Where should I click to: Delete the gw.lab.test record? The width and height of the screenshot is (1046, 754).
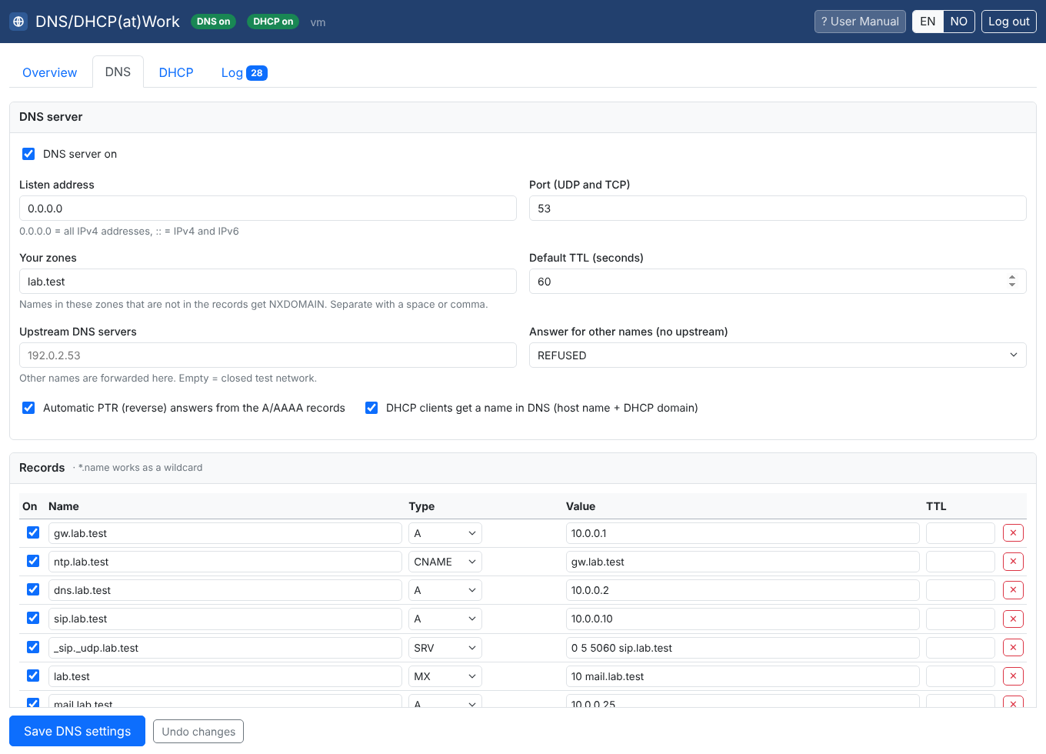1013,533
